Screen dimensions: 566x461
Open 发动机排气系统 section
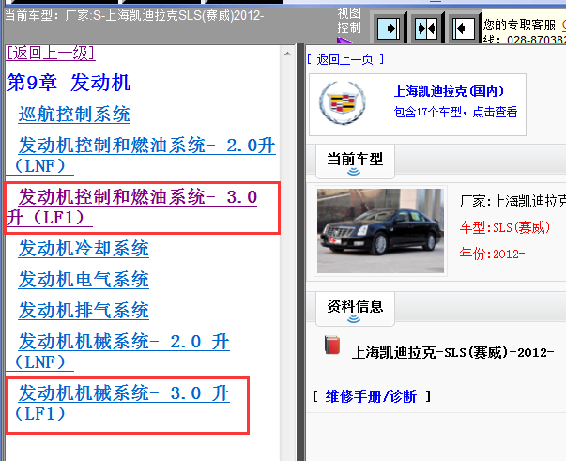click(x=84, y=311)
